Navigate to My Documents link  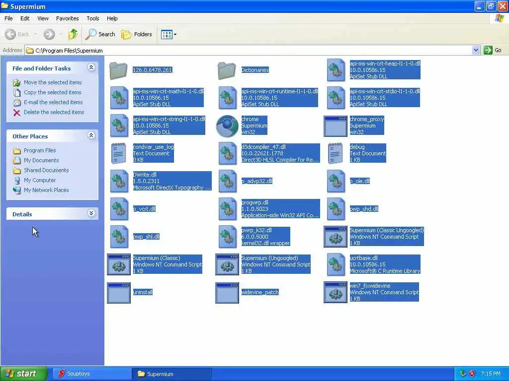pyautogui.click(x=41, y=160)
